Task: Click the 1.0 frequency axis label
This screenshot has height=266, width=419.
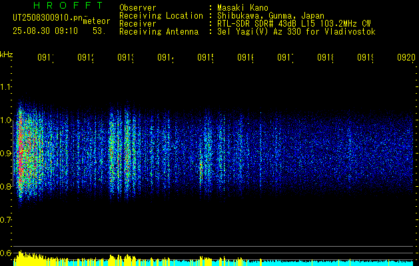Action: [5, 120]
